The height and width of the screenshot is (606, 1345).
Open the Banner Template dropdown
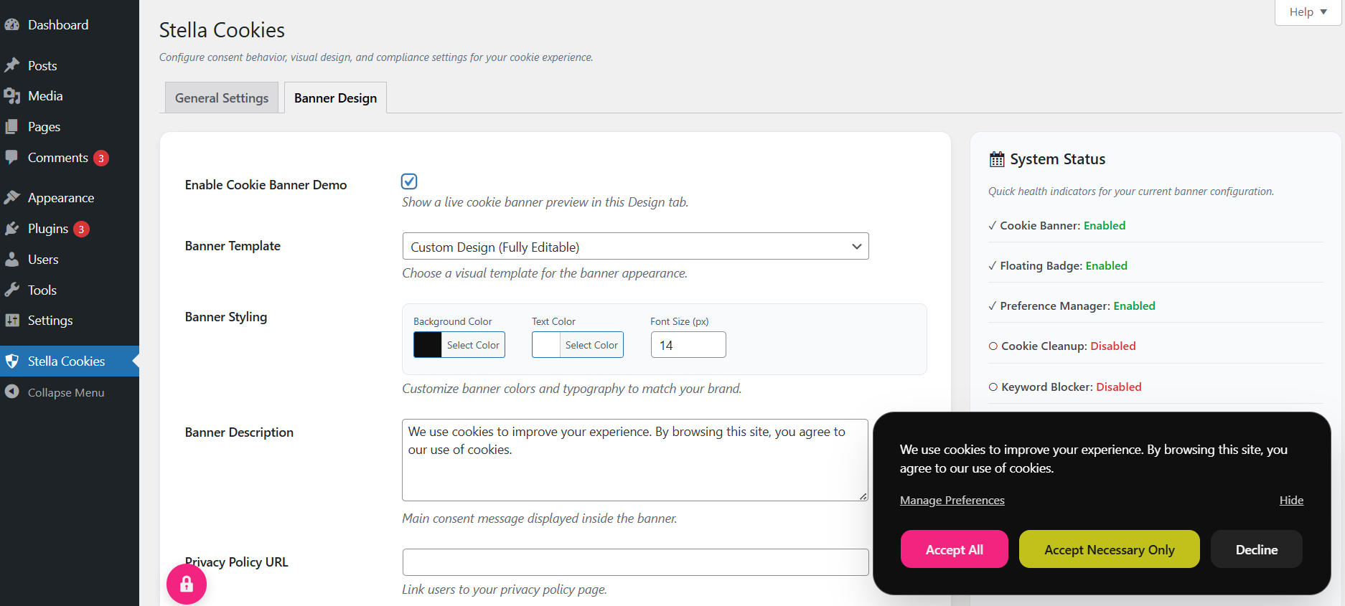pos(635,247)
